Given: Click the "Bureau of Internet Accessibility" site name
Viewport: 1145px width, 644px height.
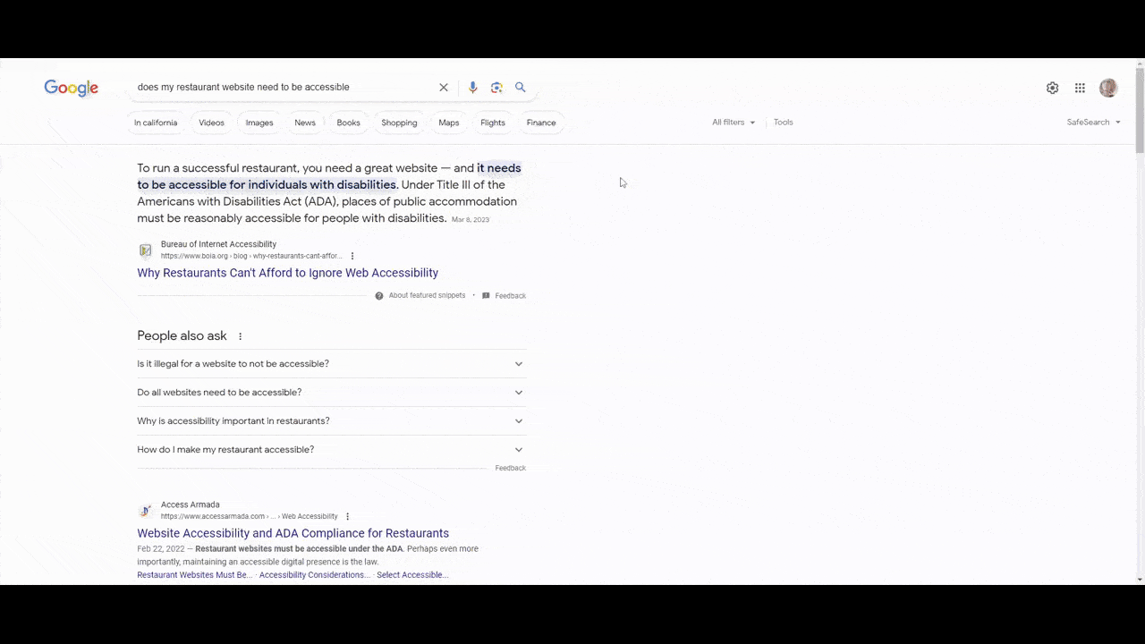Looking at the screenshot, I should (218, 244).
